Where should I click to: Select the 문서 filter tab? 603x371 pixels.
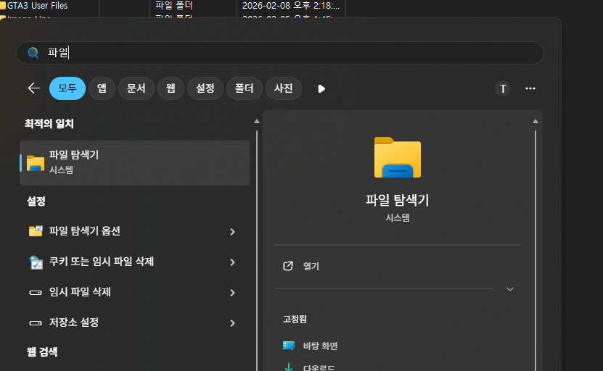(x=136, y=88)
